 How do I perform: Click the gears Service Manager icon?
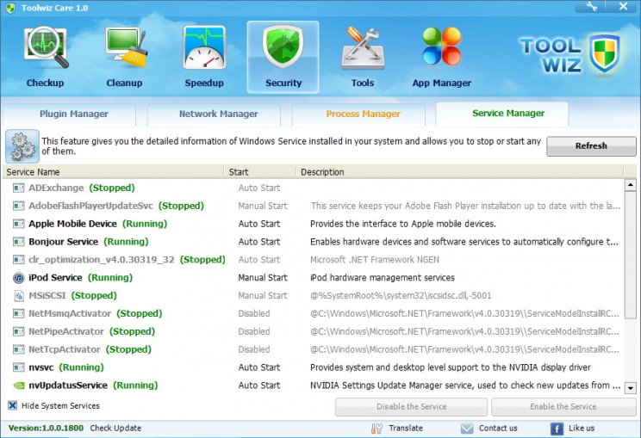[22, 146]
